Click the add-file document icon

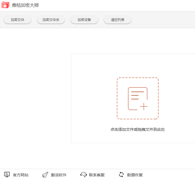click(137, 98)
